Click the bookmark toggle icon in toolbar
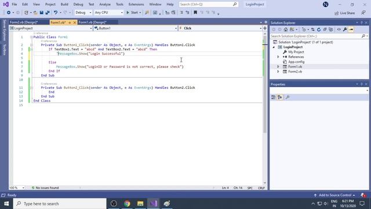Image resolution: width=371 pixels, height=209 pixels. click(x=195, y=13)
